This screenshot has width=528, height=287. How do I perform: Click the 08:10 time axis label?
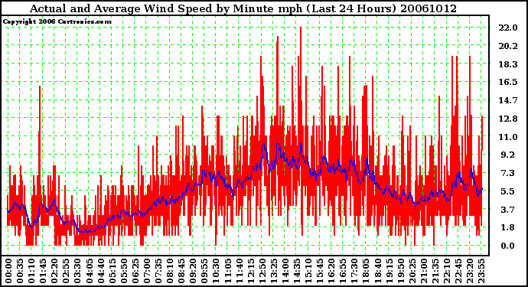pyautogui.click(x=169, y=271)
